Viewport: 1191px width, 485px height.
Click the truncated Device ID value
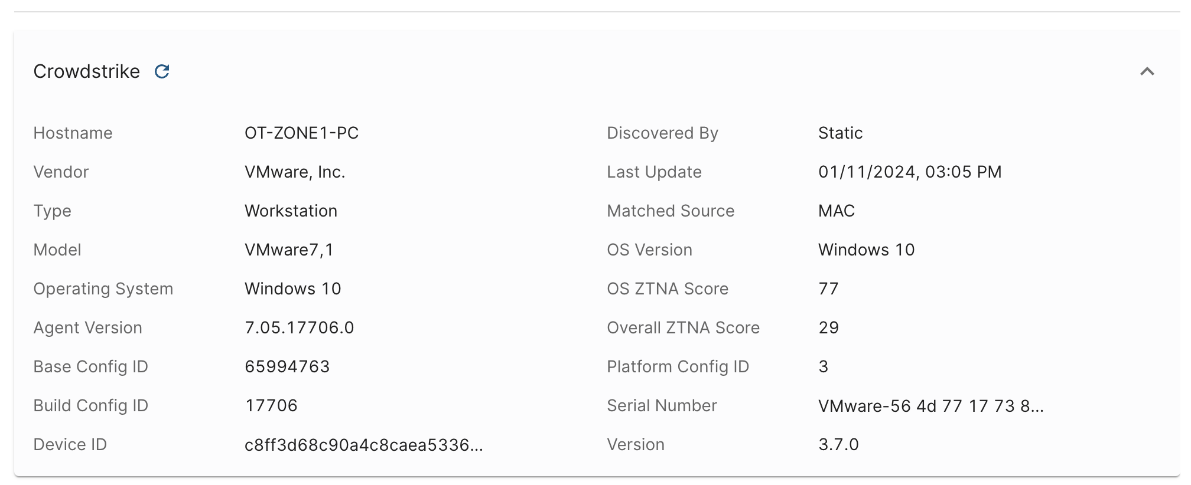click(x=363, y=445)
